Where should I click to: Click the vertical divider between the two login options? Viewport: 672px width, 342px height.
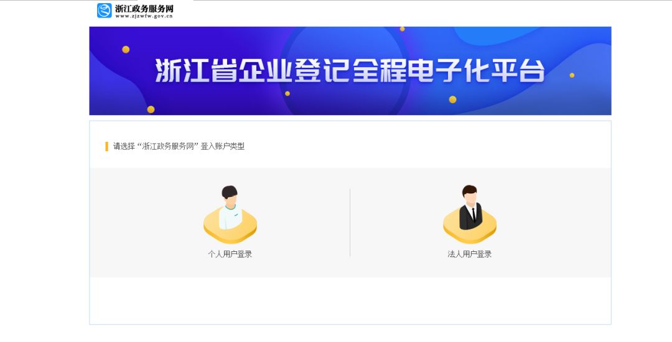pyautogui.click(x=350, y=223)
